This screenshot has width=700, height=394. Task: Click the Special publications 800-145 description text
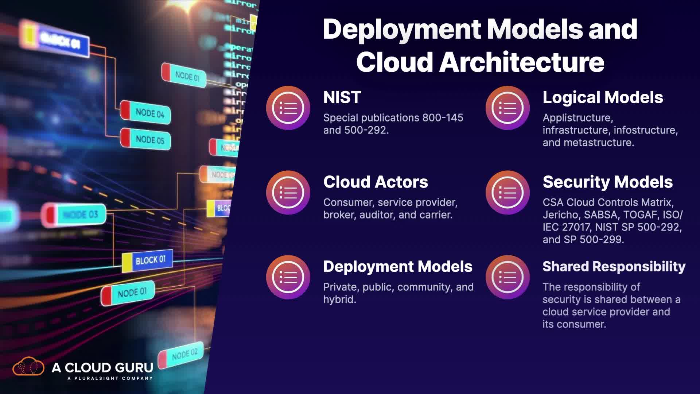click(393, 124)
